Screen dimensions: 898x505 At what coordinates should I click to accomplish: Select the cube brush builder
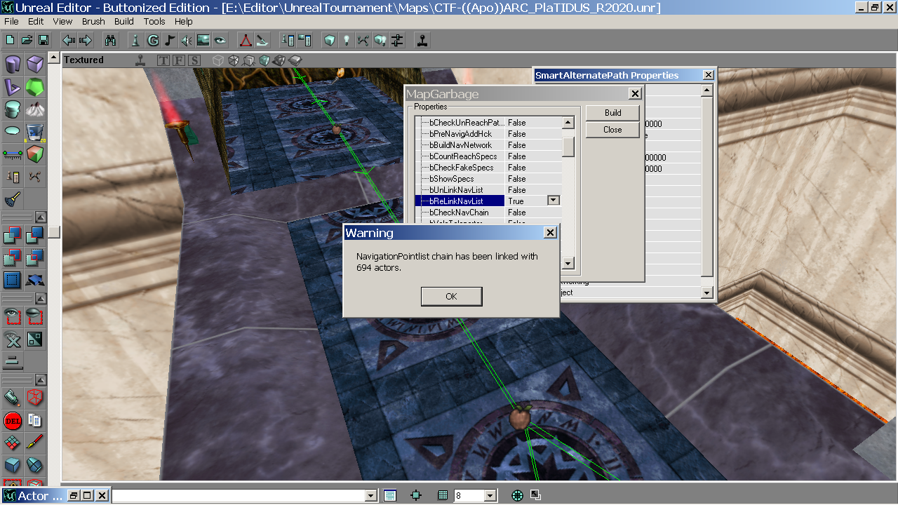point(35,65)
